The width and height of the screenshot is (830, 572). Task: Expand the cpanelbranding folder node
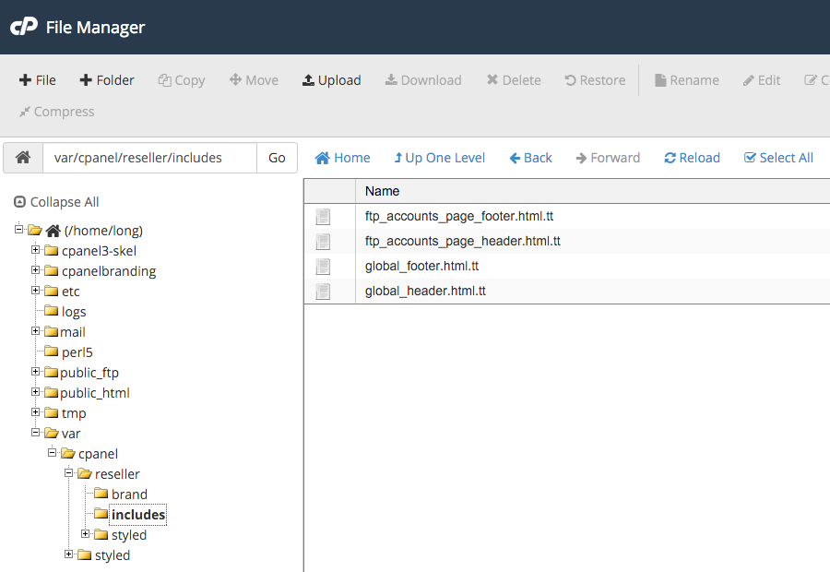(36, 270)
